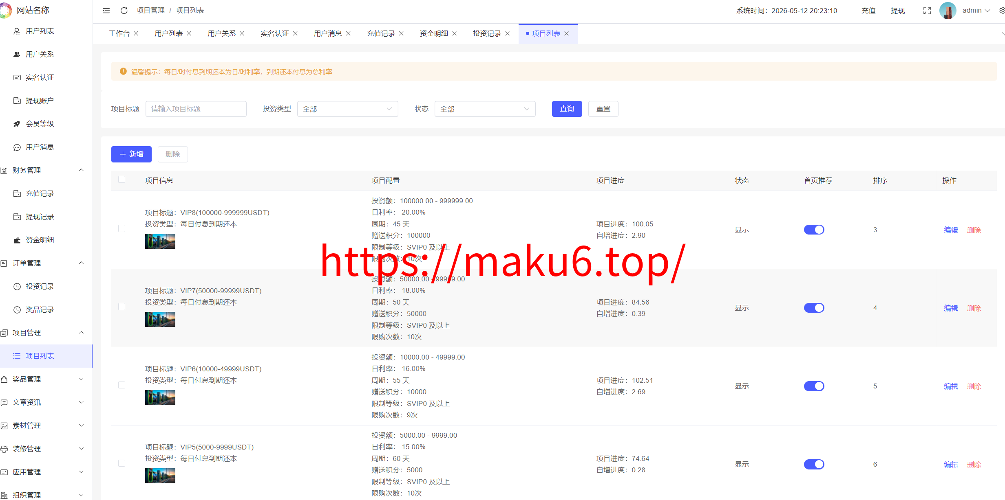Click the refresh page icon
Screen dimensions: 1005x500
click(x=124, y=11)
